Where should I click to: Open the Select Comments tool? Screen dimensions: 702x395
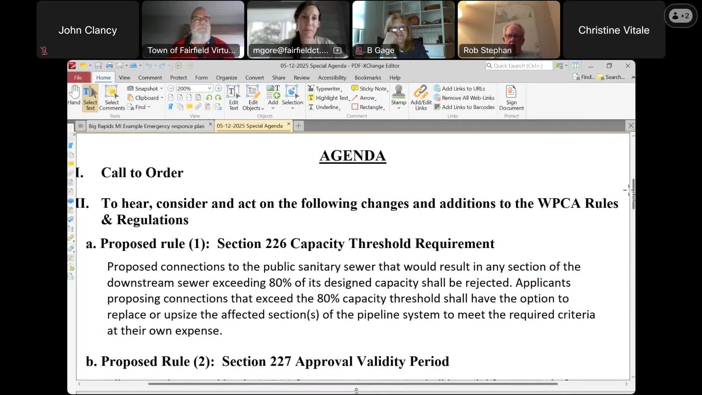tap(112, 97)
